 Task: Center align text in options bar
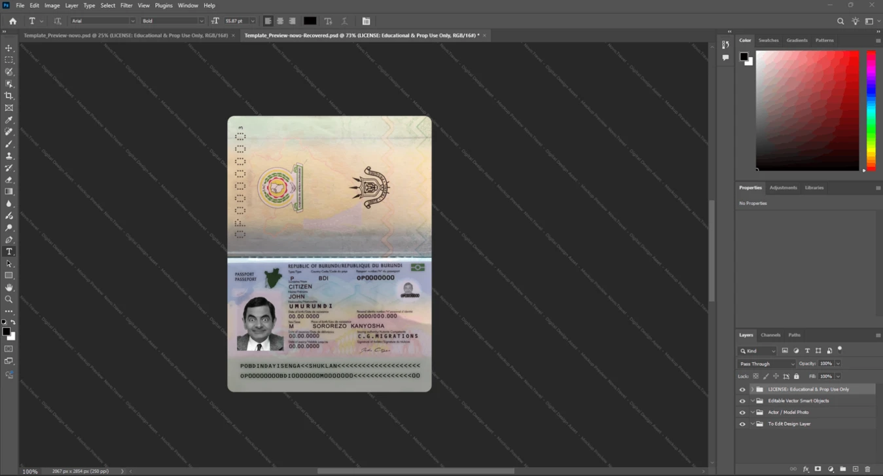280,21
